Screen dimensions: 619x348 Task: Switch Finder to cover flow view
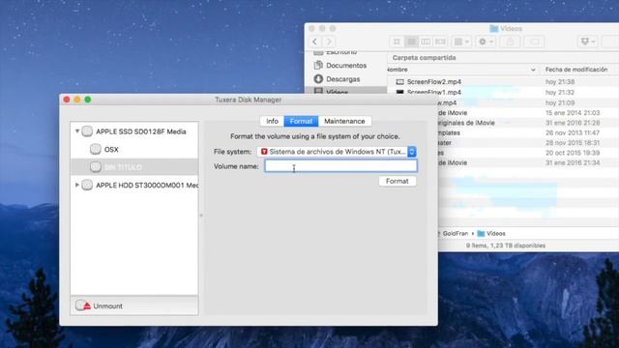pos(440,42)
